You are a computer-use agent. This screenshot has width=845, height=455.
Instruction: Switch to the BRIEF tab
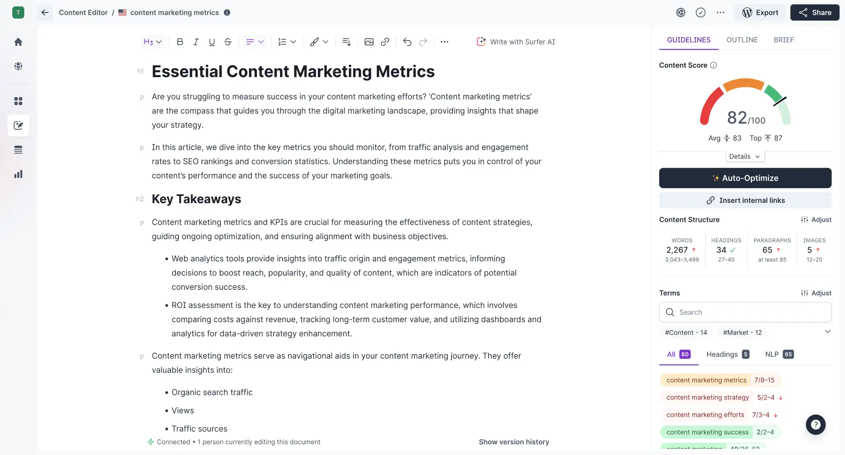click(x=784, y=39)
